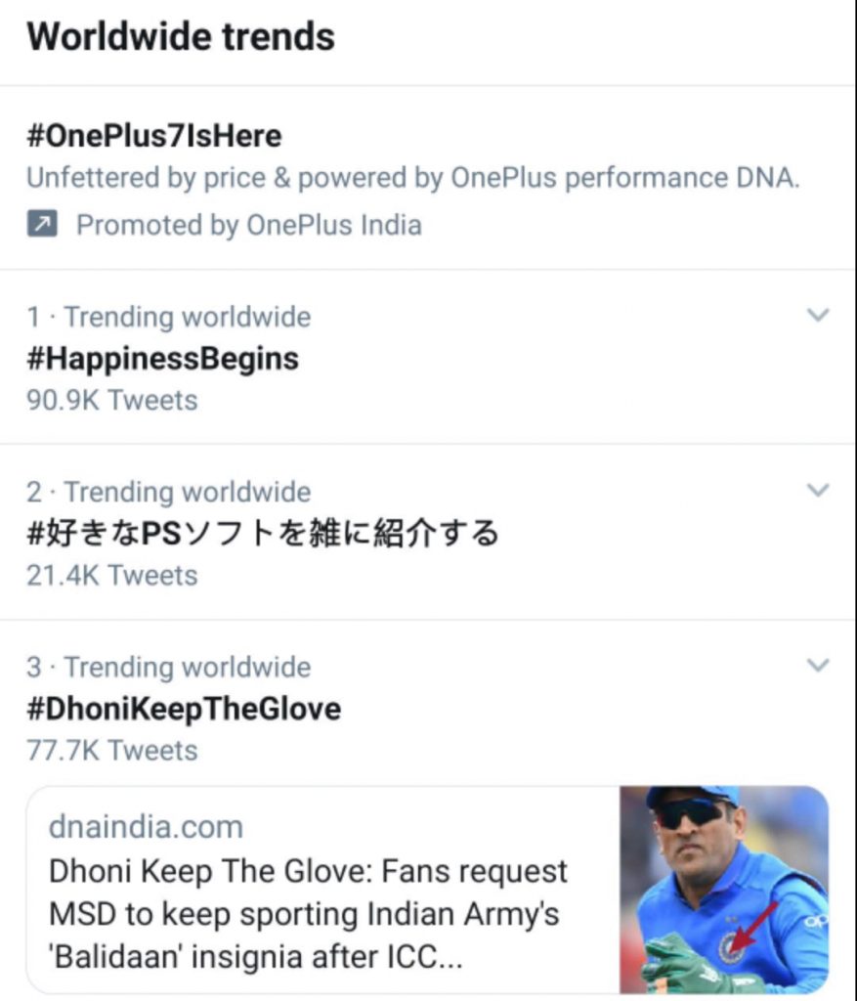Click the 77.7K Tweets count
The image size is (857, 1001).
pos(111,751)
